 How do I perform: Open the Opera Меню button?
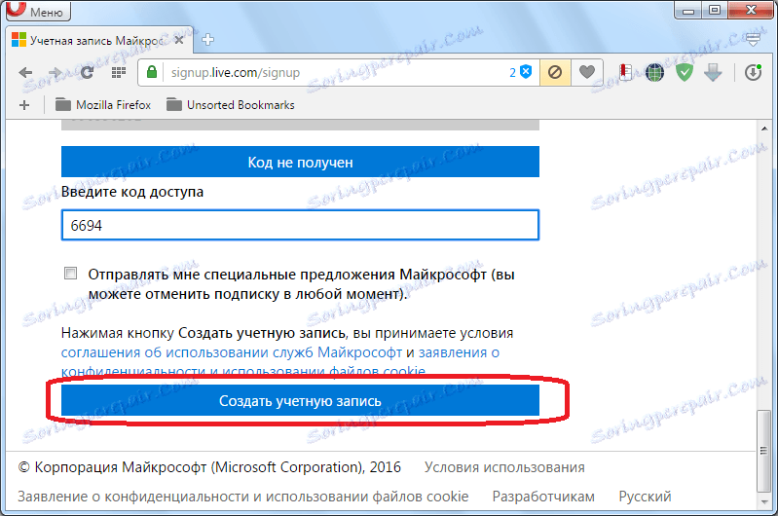[x=39, y=11]
